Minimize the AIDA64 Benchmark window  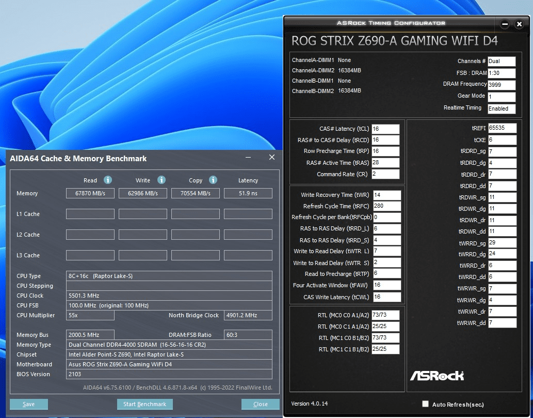[248, 157]
